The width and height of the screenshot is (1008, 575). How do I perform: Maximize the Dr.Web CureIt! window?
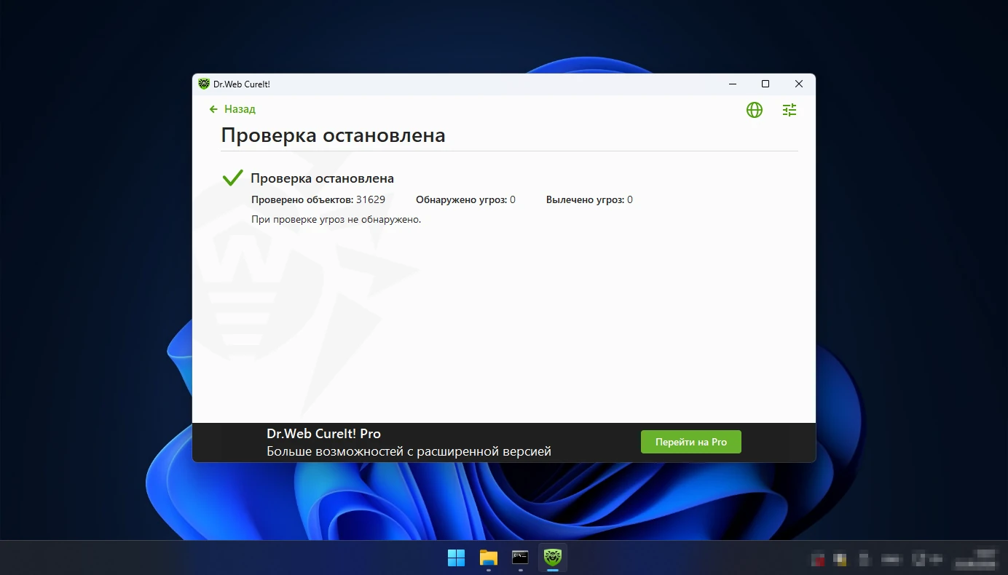765,84
